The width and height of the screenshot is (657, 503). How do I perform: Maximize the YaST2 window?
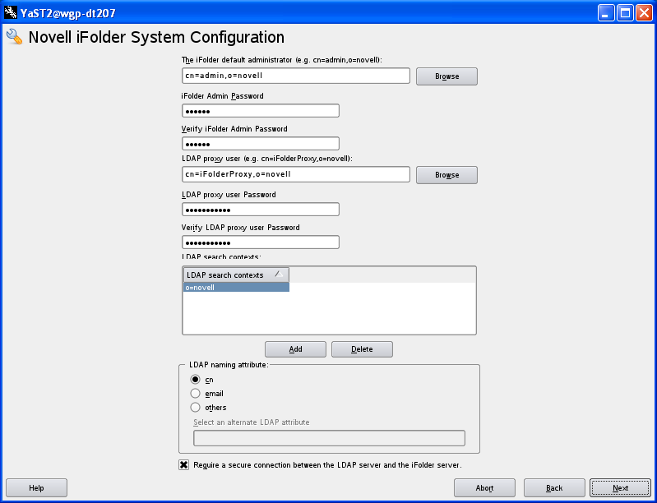coord(625,13)
